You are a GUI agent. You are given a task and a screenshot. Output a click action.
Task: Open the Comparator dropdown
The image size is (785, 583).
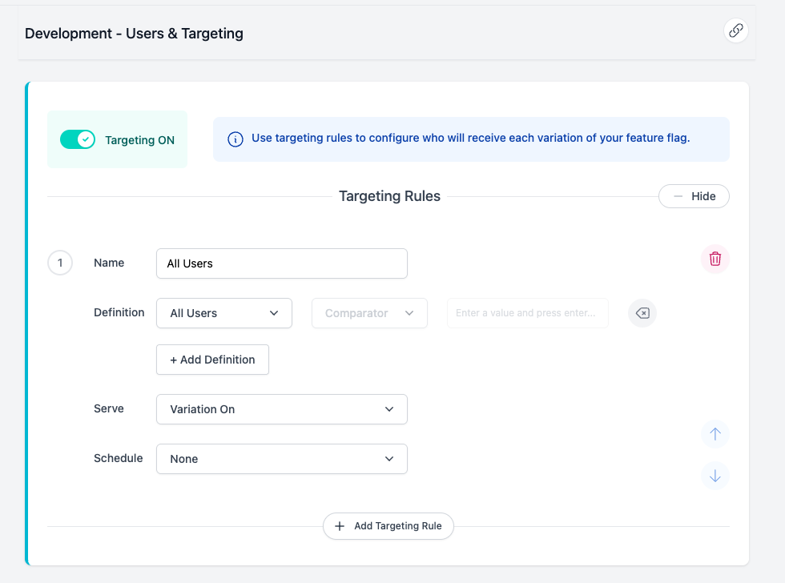coord(369,313)
